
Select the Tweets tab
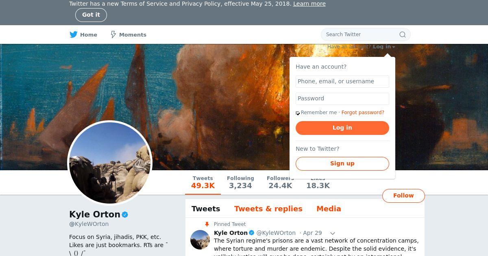(x=206, y=209)
